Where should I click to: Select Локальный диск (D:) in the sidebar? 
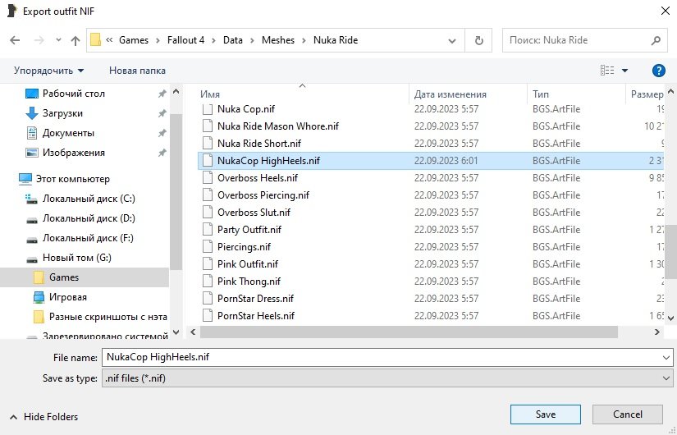pyautogui.click(x=89, y=218)
